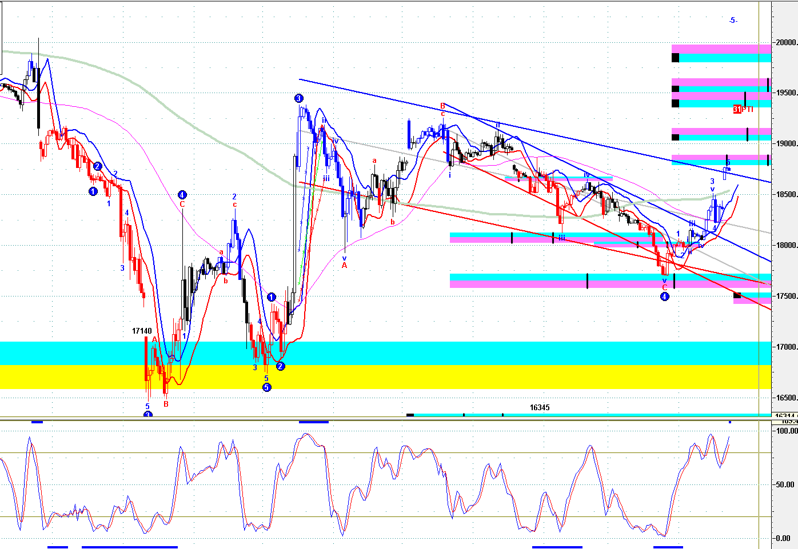Select the circled 4 marker above red C on the left
This screenshot has height=549, width=798.
[182, 194]
